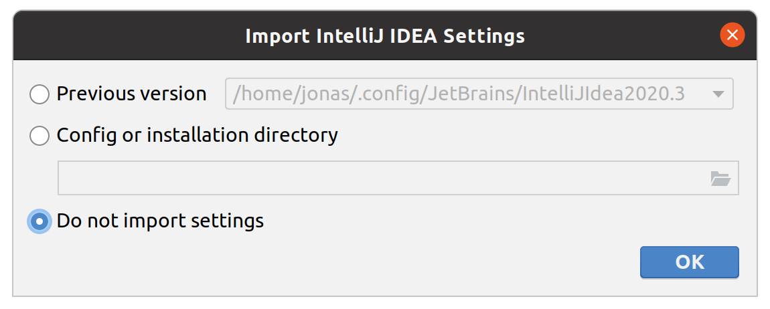The height and width of the screenshot is (309, 770).
Task: Choose the Do not import settings radio
Action: (40, 221)
